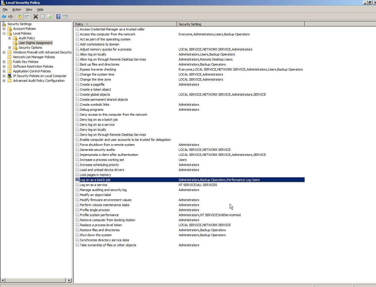This screenshot has width=376, height=287.
Task: Click the Forward arrow toolbar icon
Action: pyautogui.click(x=11, y=17)
